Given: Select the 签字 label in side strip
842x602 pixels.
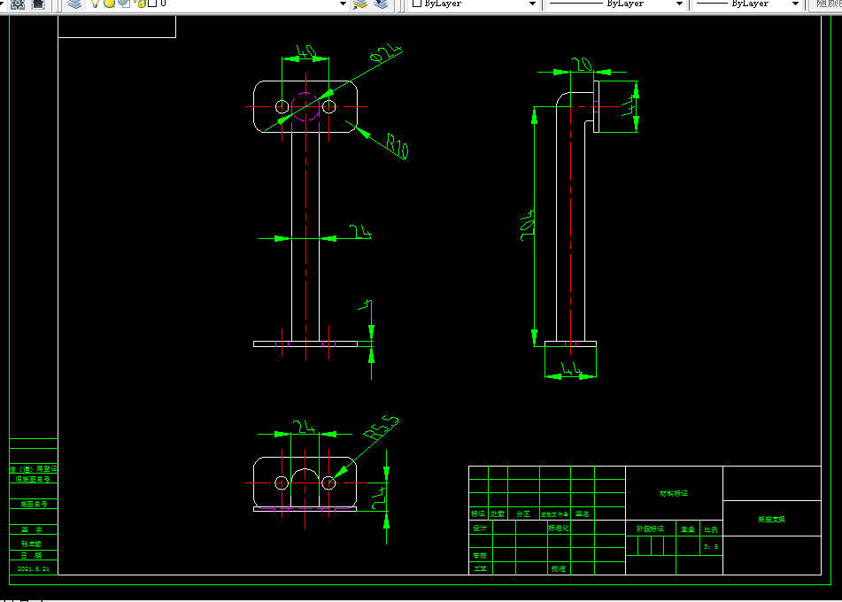Looking at the screenshot, I should tap(32, 530).
